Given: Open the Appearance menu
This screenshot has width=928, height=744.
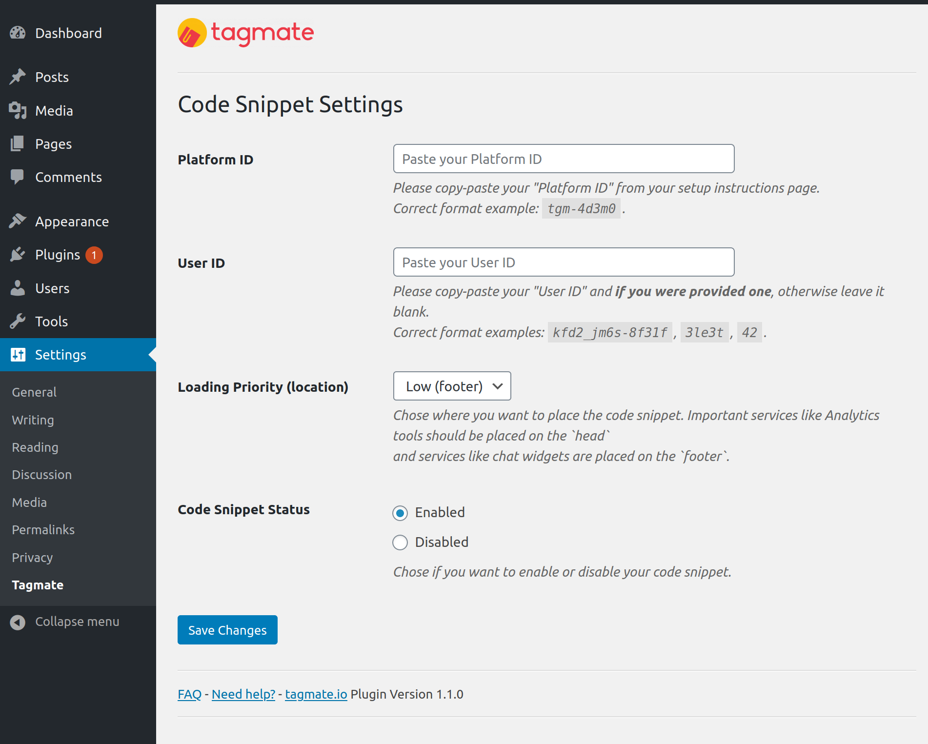Looking at the screenshot, I should click(x=78, y=221).
